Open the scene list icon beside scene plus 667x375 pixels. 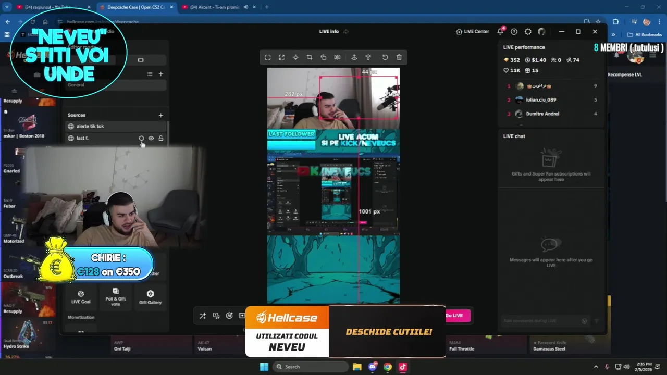point(150,74)
